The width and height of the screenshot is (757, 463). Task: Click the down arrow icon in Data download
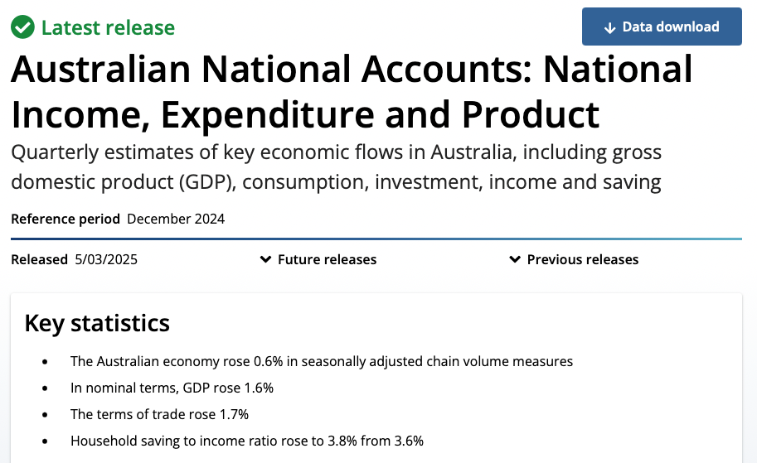609,28
